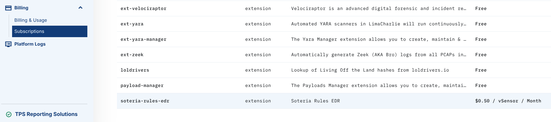
Task: Open Platform Logs section
Action: (30, 44)
